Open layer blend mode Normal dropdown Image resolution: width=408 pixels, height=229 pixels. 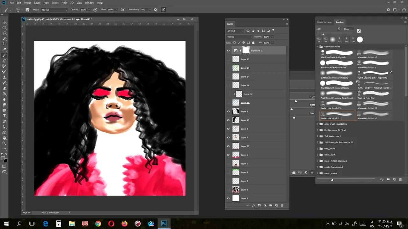(x=239, y=37)
